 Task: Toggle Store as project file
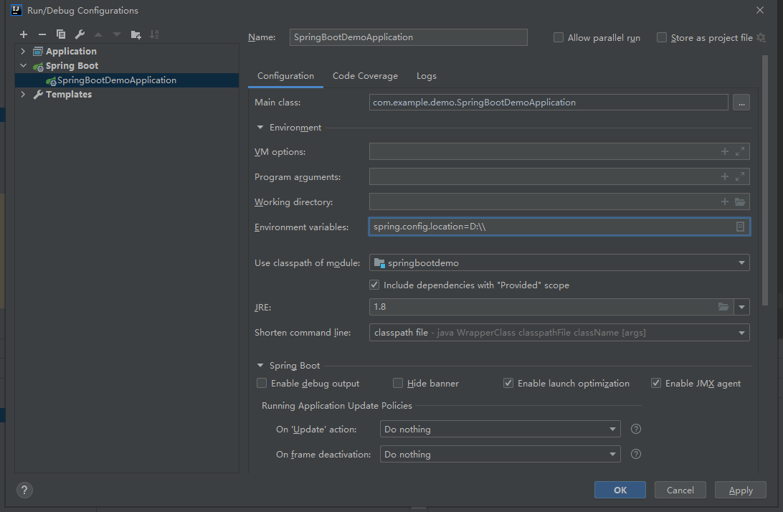click(662, 37)
